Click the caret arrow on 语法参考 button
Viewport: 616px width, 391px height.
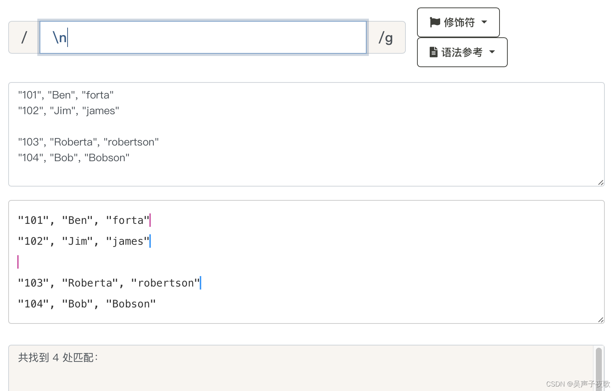(x=492, y=52)
